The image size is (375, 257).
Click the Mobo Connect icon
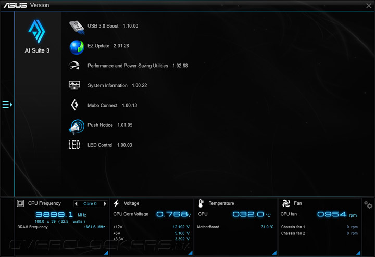74,105
